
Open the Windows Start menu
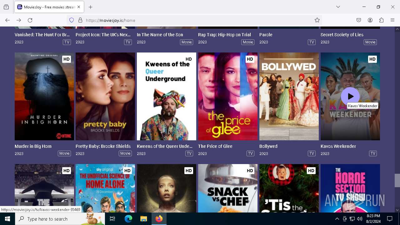pos(7,219)
